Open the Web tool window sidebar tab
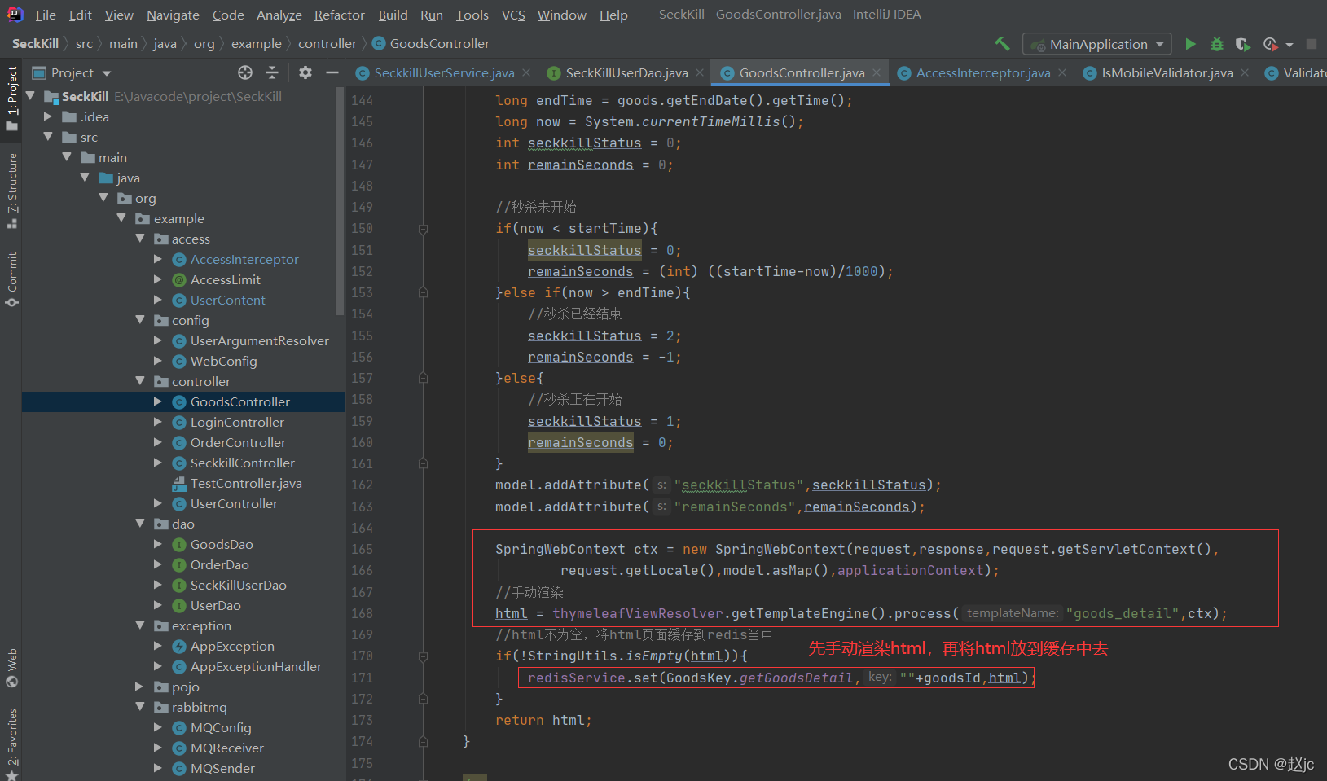Viewport: 1327px width, 781px height. click(x=11, y=667)
